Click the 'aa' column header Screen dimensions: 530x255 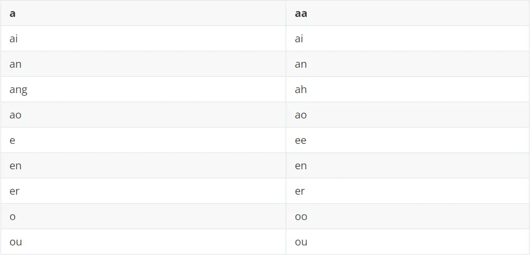[408, 13]
